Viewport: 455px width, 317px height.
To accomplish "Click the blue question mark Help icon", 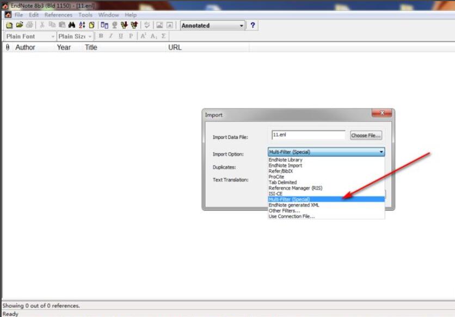I will 253,26.
